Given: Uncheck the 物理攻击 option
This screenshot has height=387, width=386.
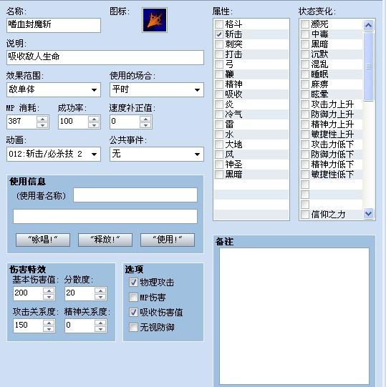Looking at the screenshot, I should (133, 282).
